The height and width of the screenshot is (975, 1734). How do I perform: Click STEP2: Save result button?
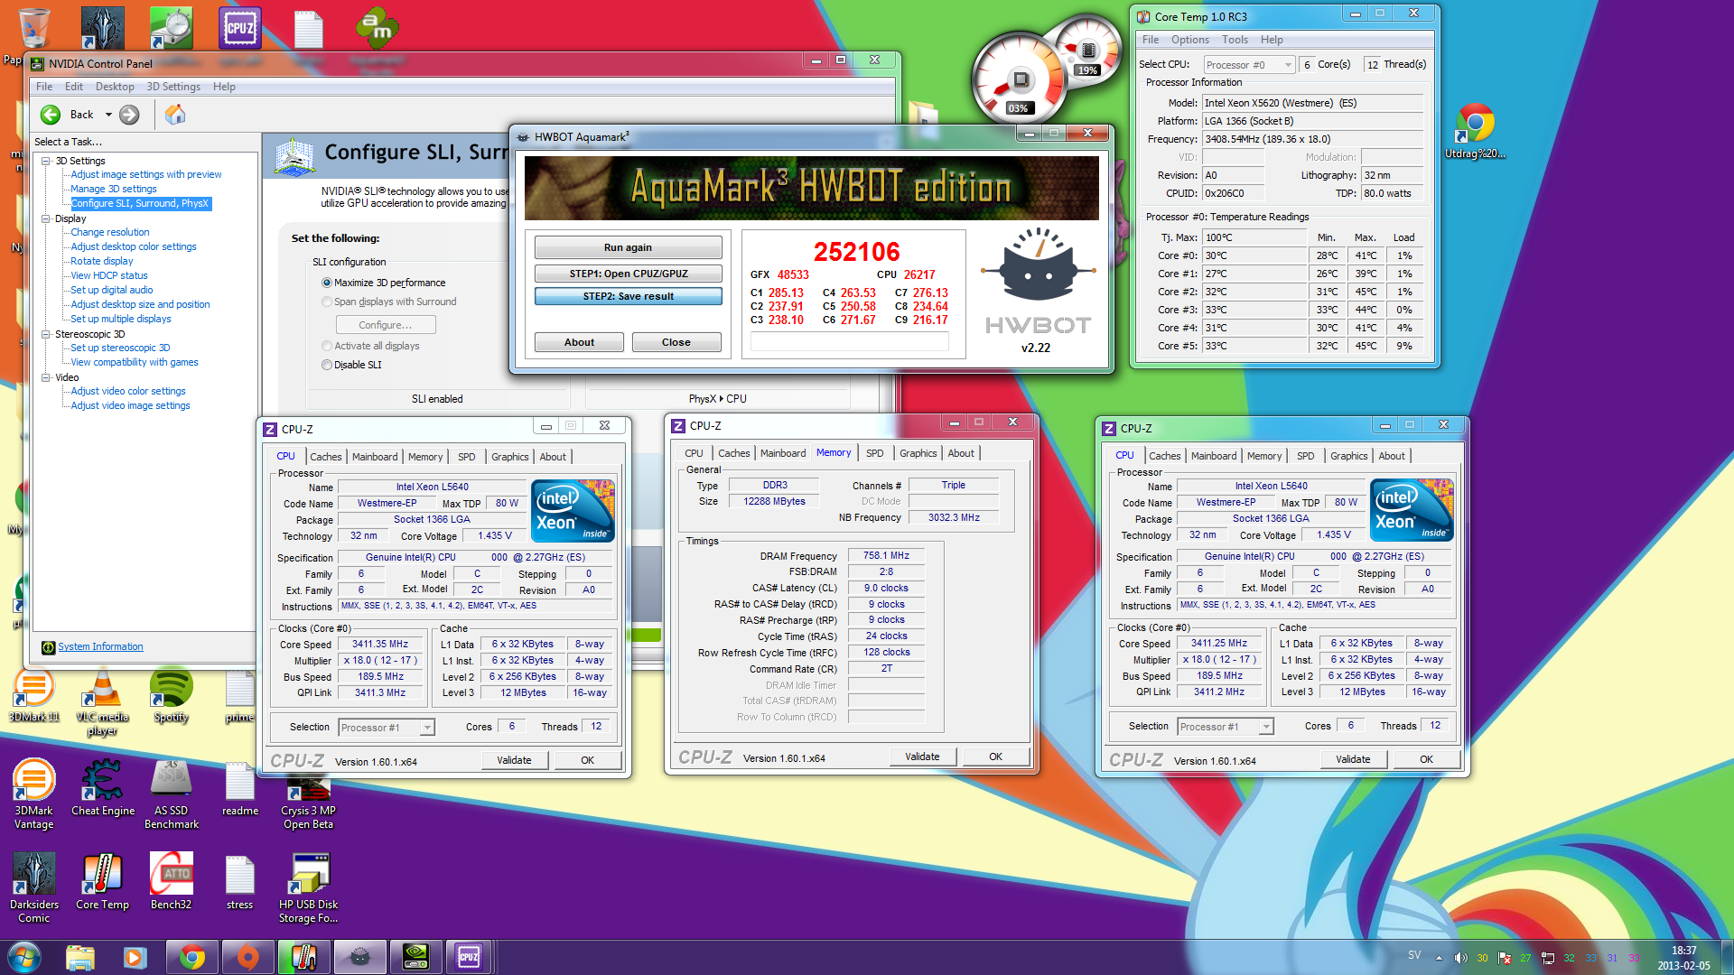(x=628, y=296)
